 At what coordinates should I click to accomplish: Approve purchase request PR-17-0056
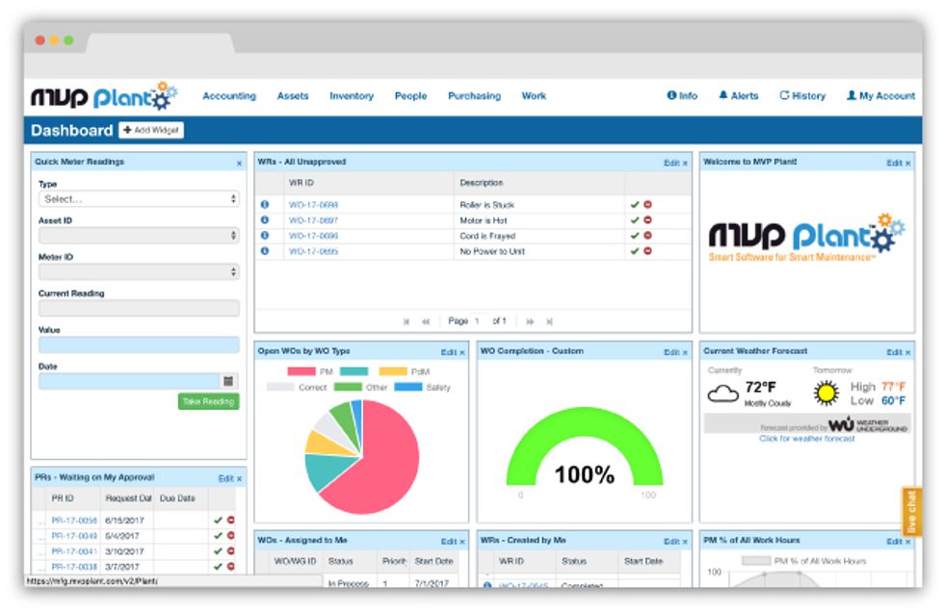[218, 520]
